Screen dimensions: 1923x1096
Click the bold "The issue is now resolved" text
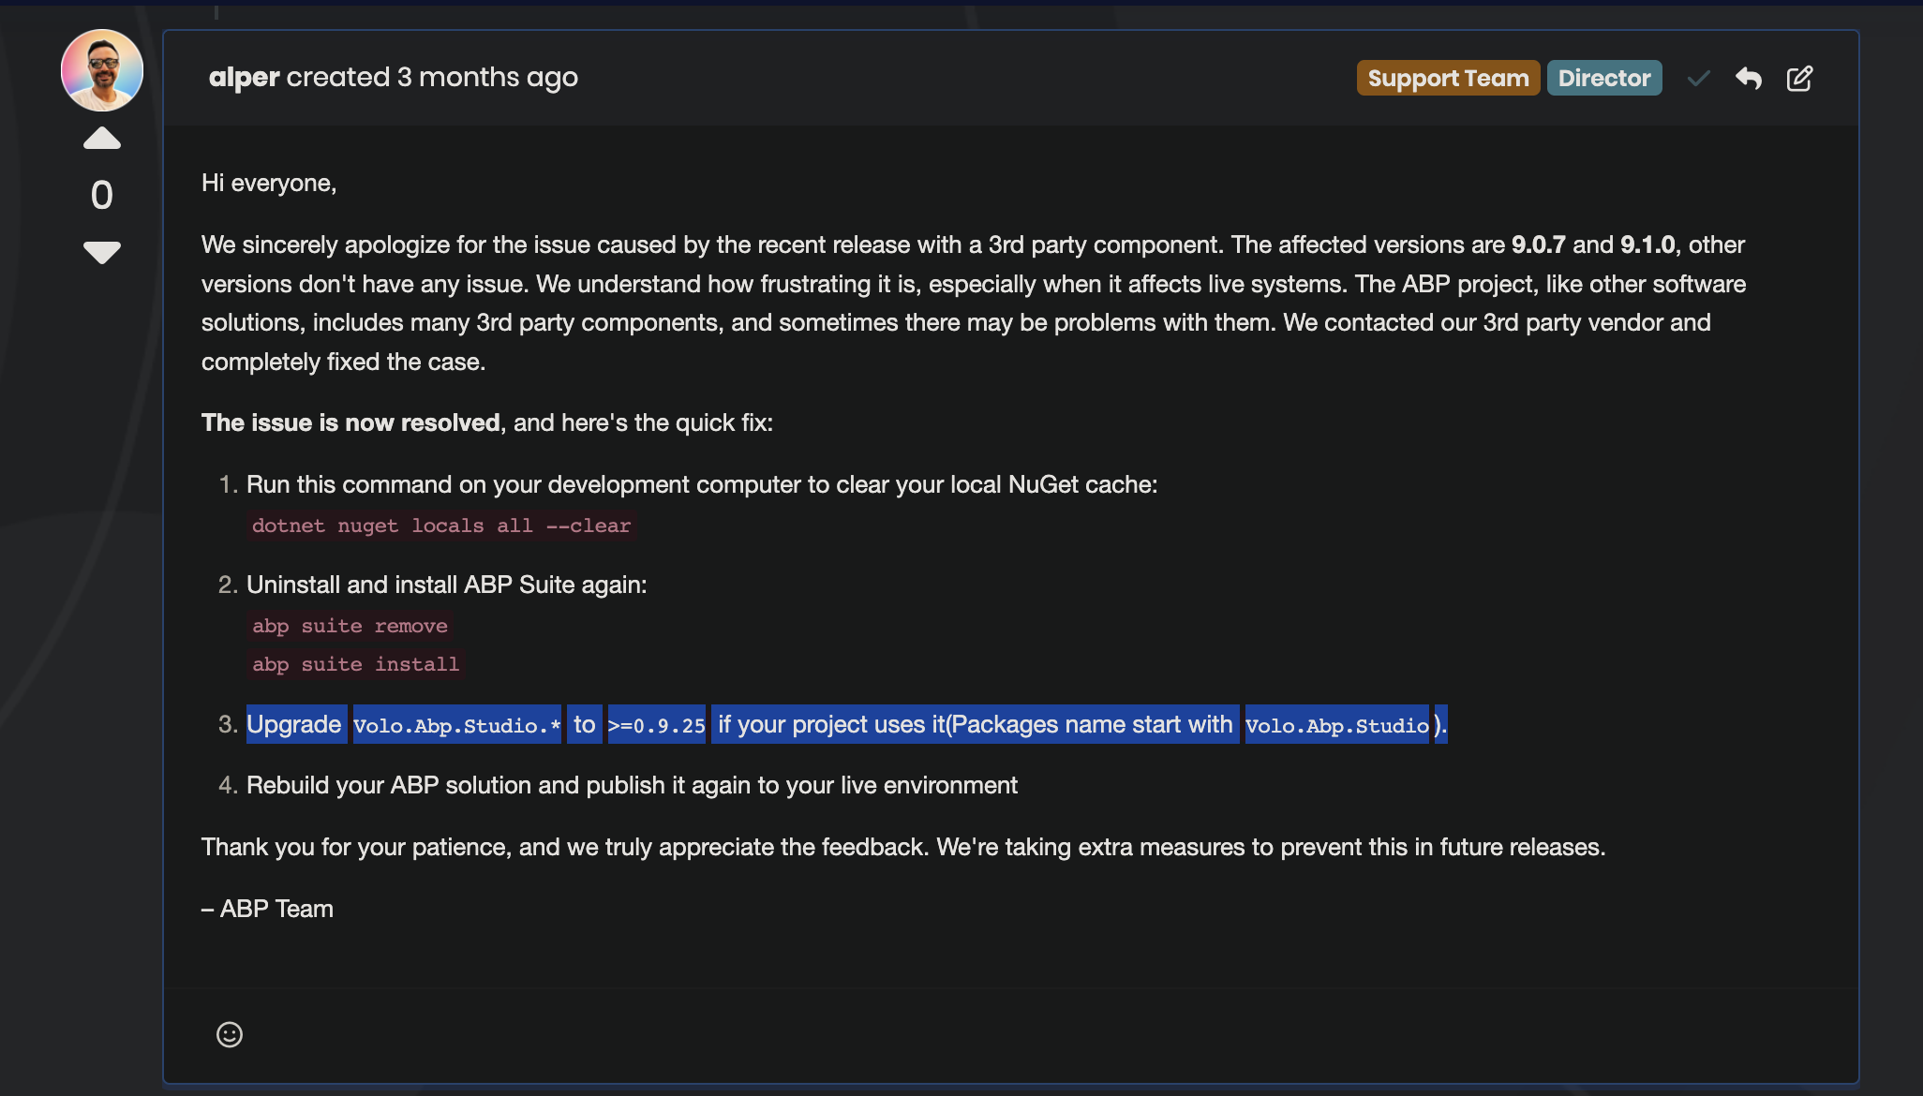(350, 422)
